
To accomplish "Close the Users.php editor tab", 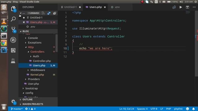I will (x=105, y=7).
